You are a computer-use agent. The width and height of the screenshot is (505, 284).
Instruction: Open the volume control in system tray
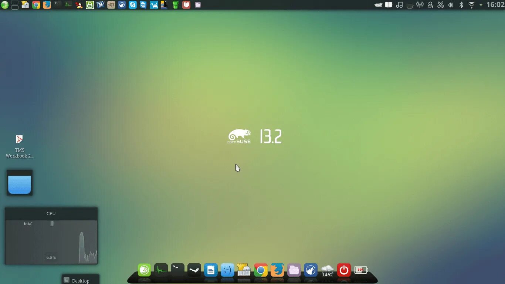click(x=451, y=5)
